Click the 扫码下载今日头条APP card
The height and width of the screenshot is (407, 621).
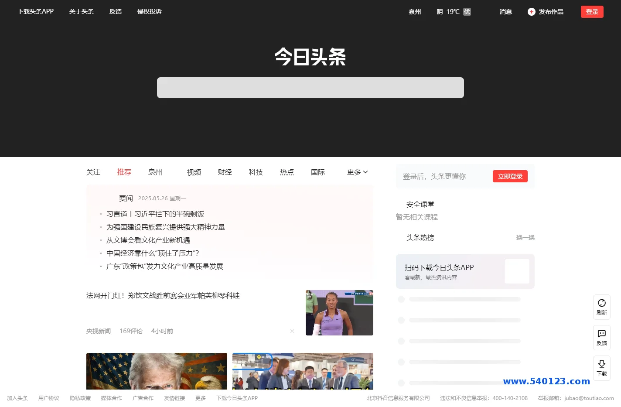tap(465, 271)
